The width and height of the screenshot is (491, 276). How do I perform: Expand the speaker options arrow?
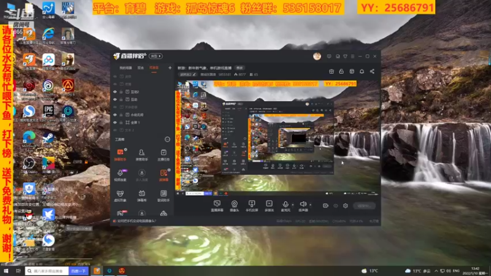[x=311, y=205]
